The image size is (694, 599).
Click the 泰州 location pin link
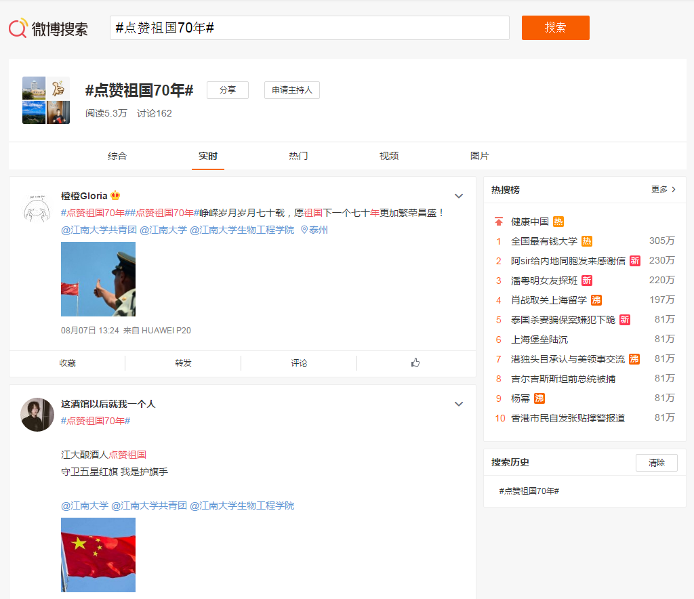(314, 230)
